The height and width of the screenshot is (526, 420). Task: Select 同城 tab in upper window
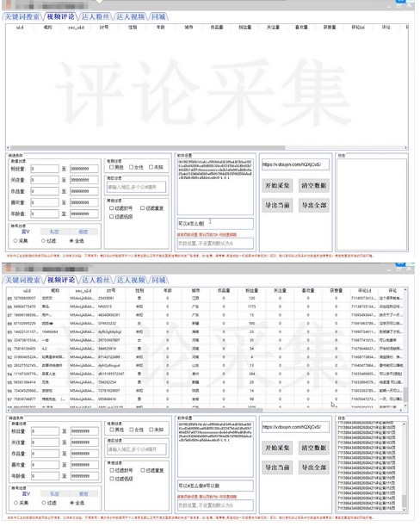pyautogui.click(x=158, y=16)
